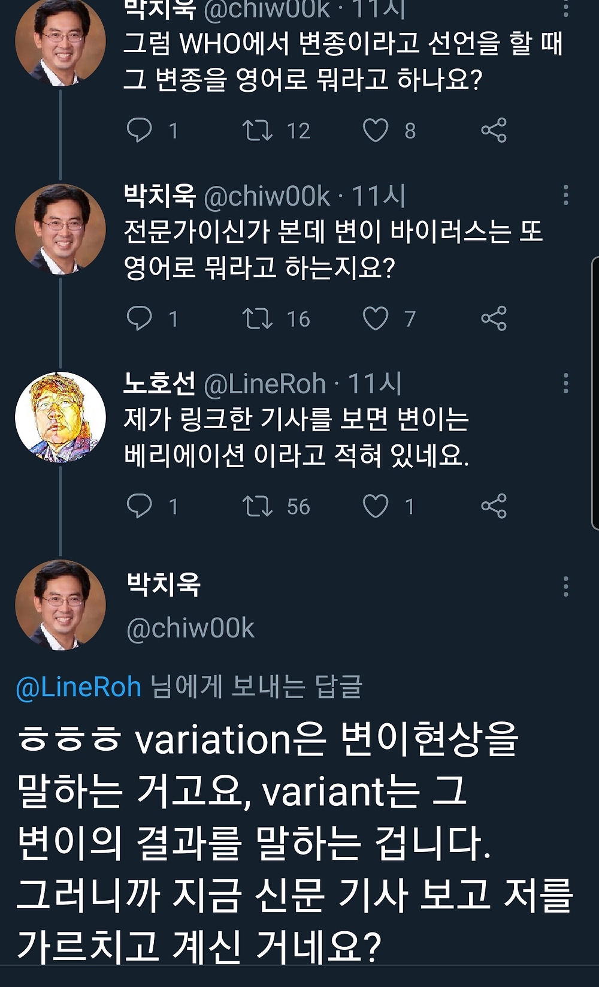Tap the @chiw00k handle under 박치욱
Screen dimensions: 599x987
point(190,628)
